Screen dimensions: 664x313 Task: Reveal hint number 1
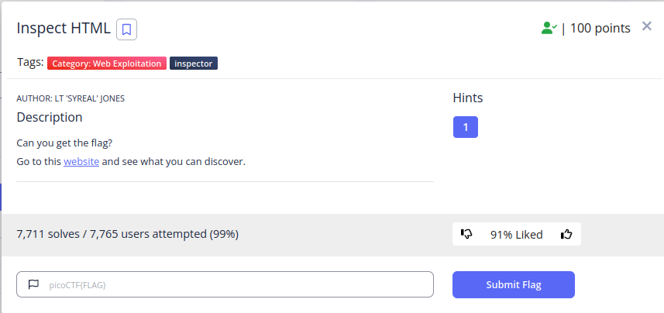tap(466, 127)
